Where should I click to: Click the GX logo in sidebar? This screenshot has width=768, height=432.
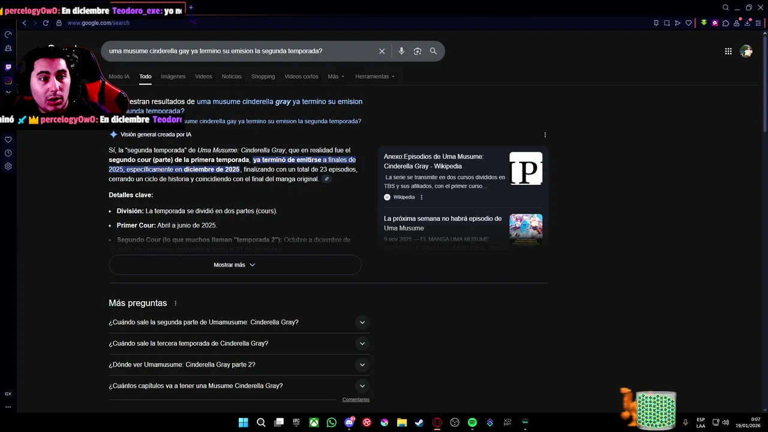pyautogui.click(x=8, y=394)
